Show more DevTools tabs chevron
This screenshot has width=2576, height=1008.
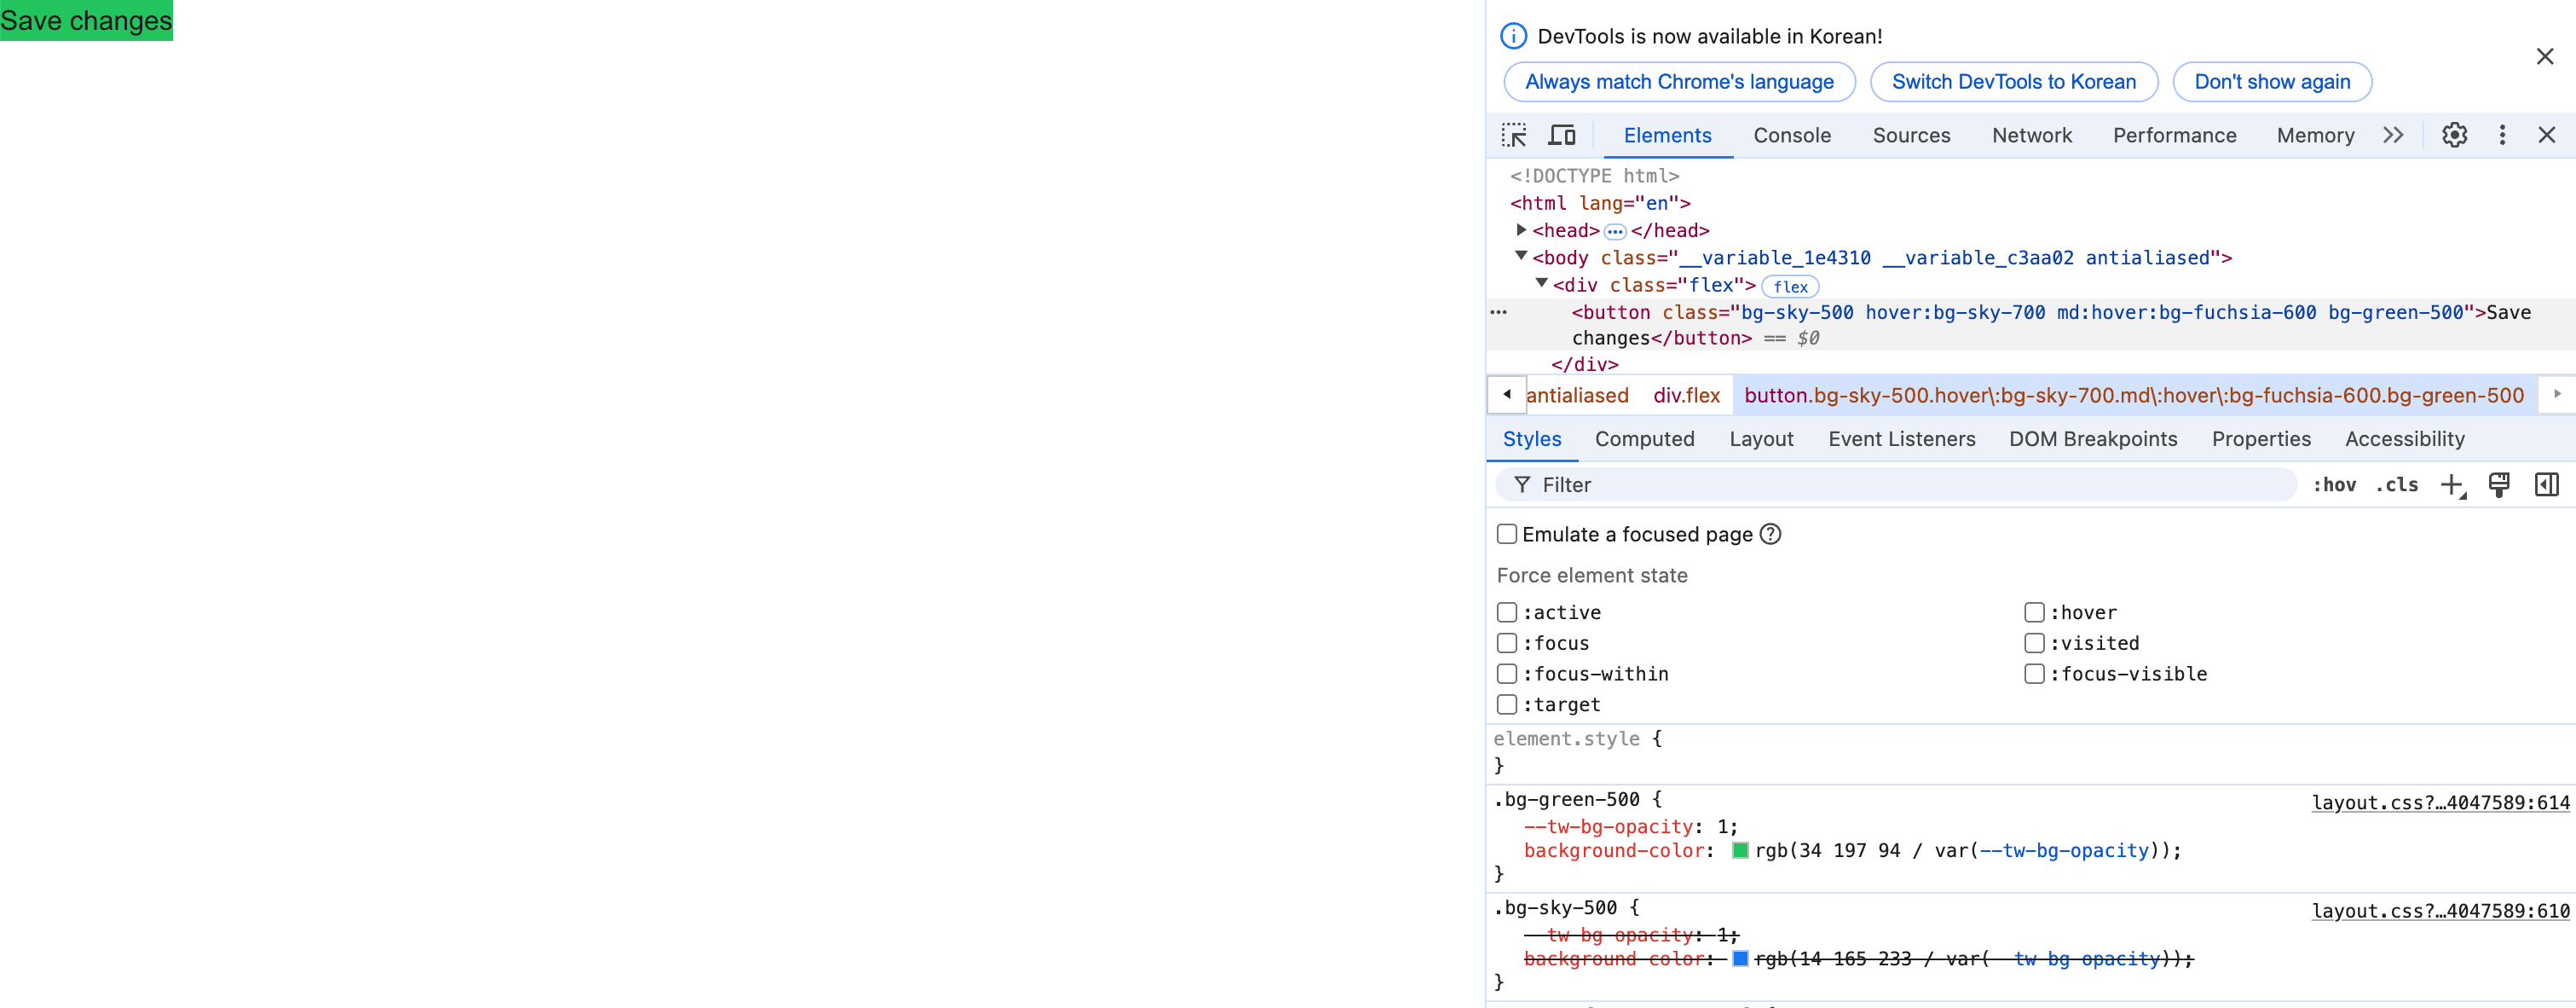[x=2393, y=135]
